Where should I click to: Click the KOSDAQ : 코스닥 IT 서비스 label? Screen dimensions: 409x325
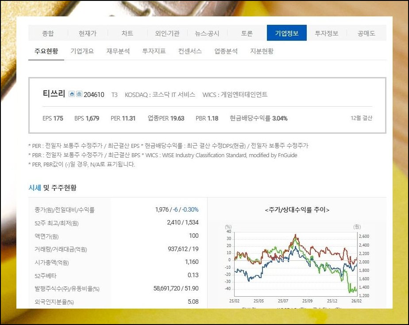[160, 94]
